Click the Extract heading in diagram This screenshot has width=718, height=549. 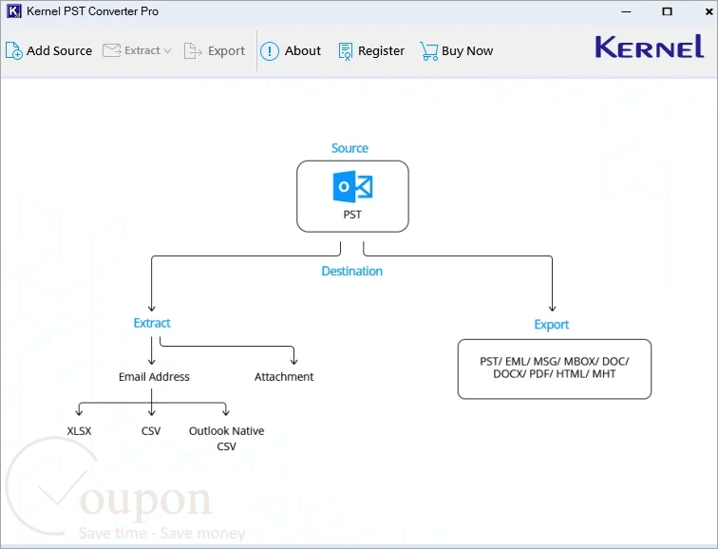[x=152, y=323]
